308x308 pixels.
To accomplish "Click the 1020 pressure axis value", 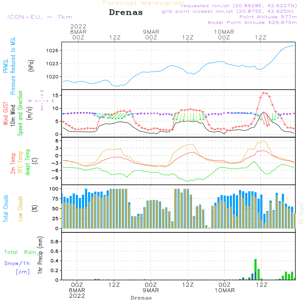I will pos(52,77).
